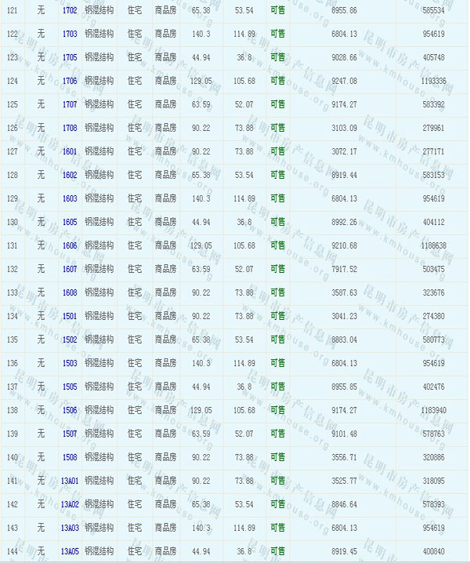This screenshot has width=470, height=563.
Task: Open room 1705 details link
Action: (x=70, y=58)
